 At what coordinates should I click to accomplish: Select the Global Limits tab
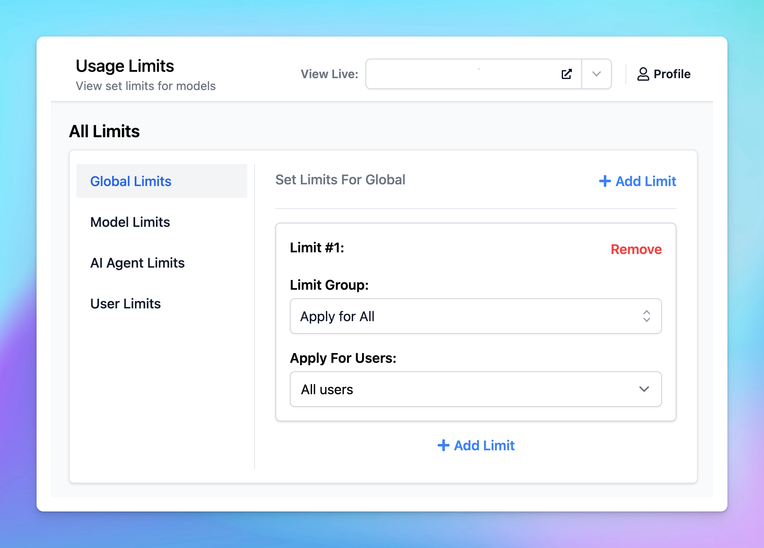pyautogui.click(x=162, y=181)
